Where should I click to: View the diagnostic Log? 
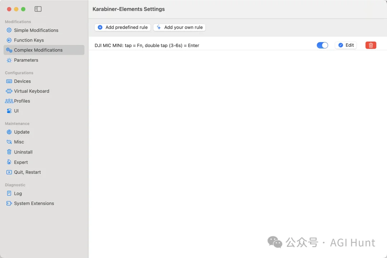coord(18,193)
